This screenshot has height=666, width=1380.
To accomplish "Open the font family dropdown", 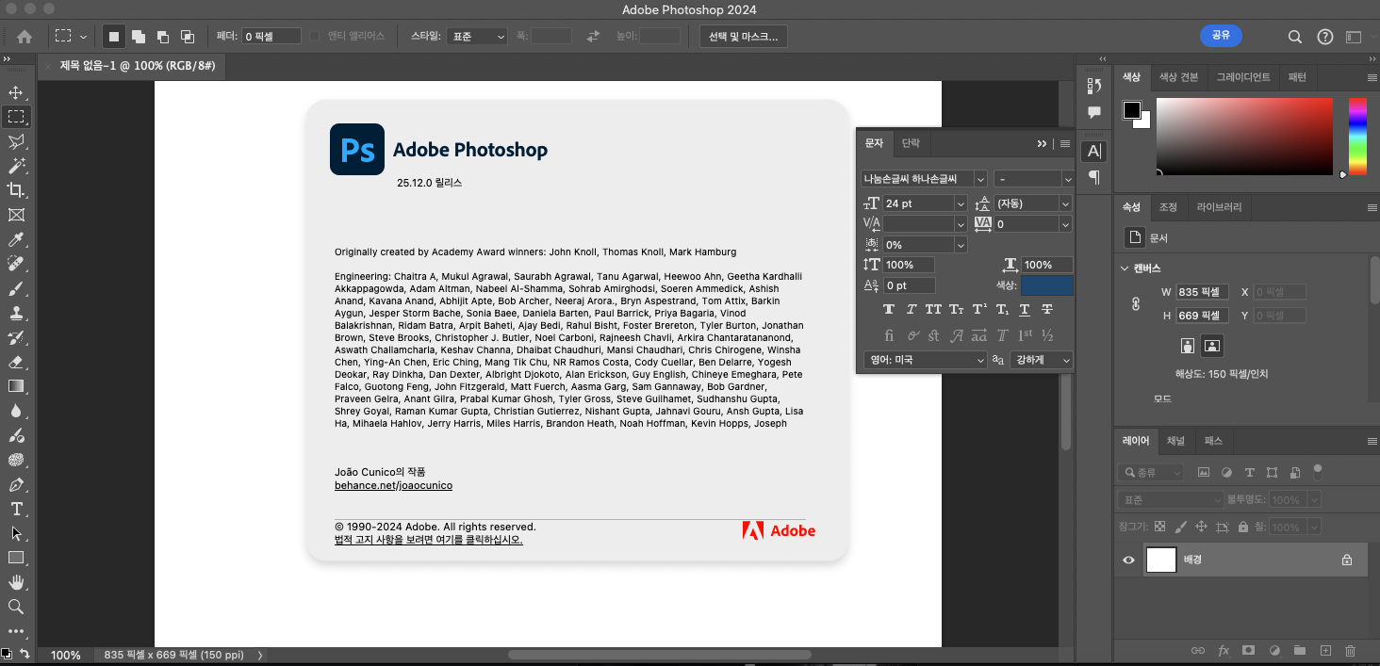I will (x=980, y=179).
